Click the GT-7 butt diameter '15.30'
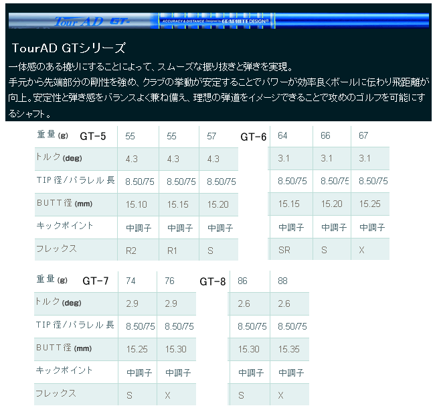 (x=176, y=349)
